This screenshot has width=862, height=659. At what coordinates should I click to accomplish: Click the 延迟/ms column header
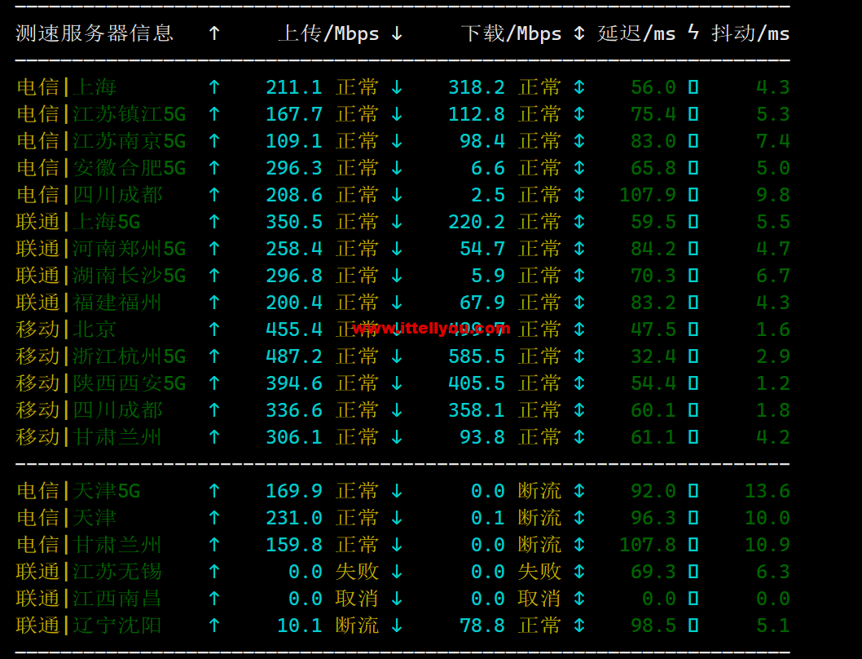[x=636, y=33]
